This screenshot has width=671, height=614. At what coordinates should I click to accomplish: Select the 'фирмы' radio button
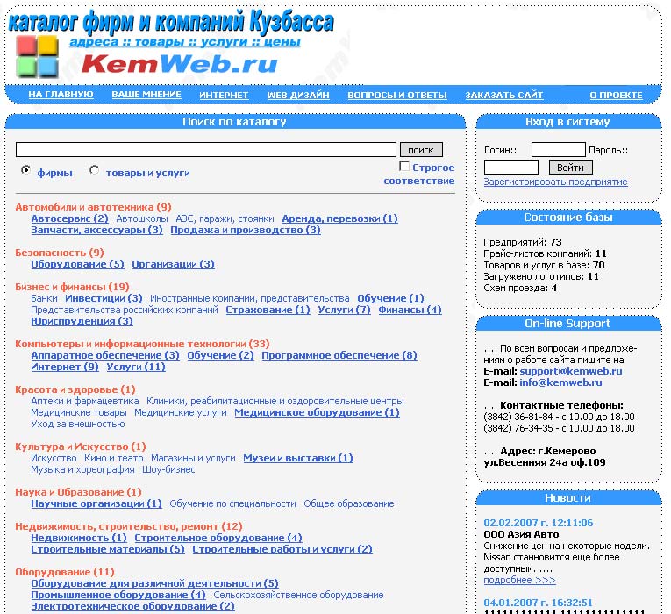(x=25, y=170)
